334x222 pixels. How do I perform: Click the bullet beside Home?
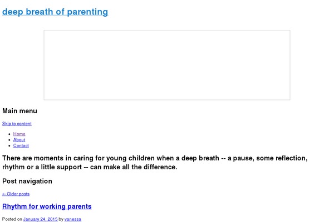pos(10,134)
